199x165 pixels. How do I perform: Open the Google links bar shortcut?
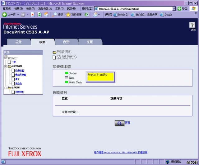tap(166, 15)
